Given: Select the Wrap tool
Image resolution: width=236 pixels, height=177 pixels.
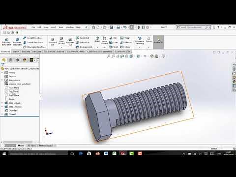Looking at the screenshot, I should (125, 38).
